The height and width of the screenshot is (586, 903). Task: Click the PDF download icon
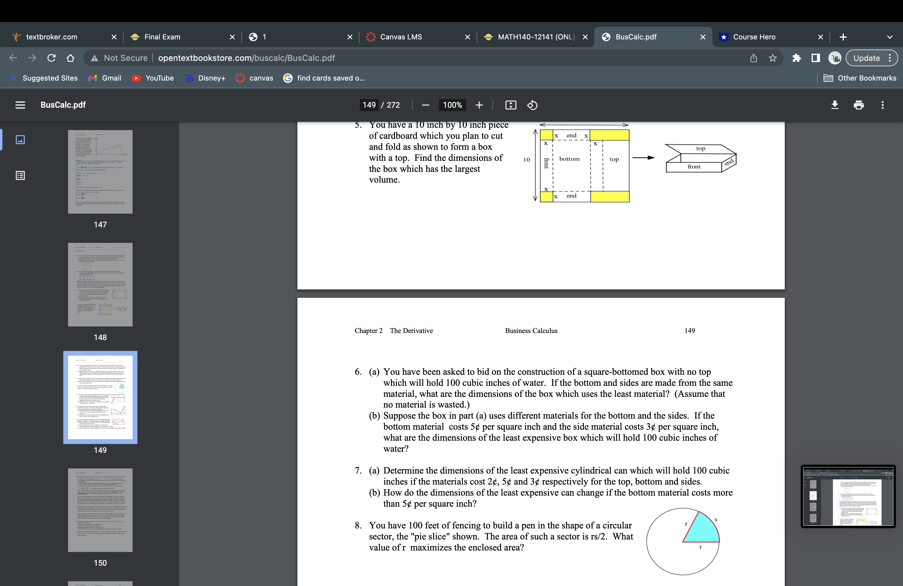[x=835, y=105]
